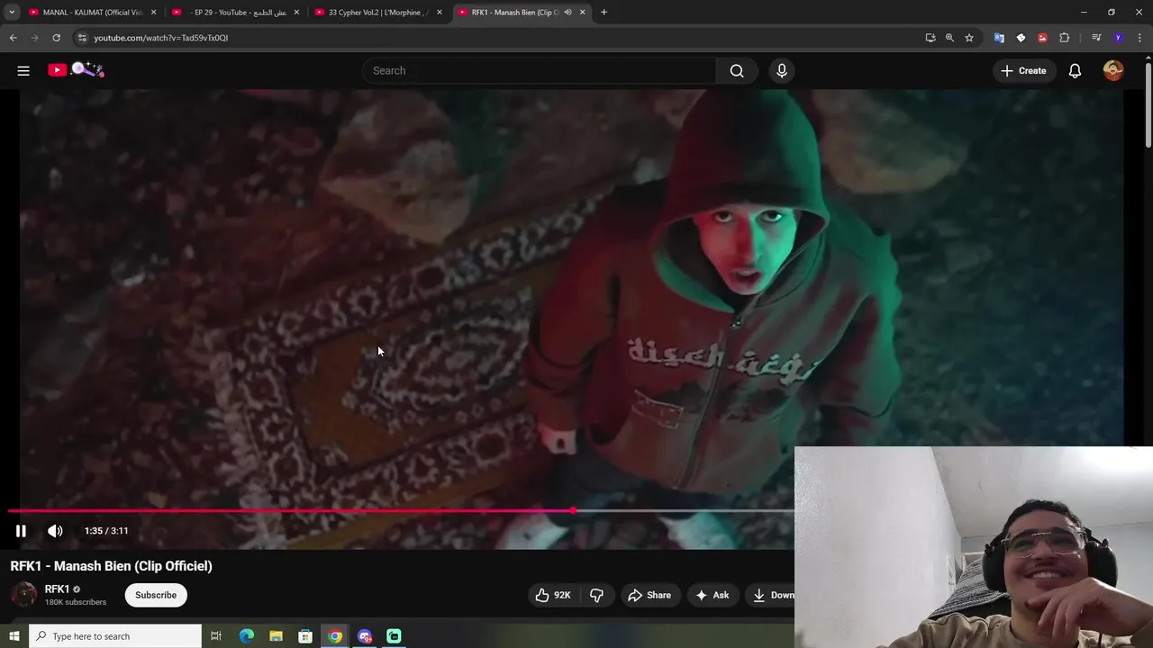Click the page vertical scrollbar
This screenshot has width=1153, height=648.
click(1148, 106)
